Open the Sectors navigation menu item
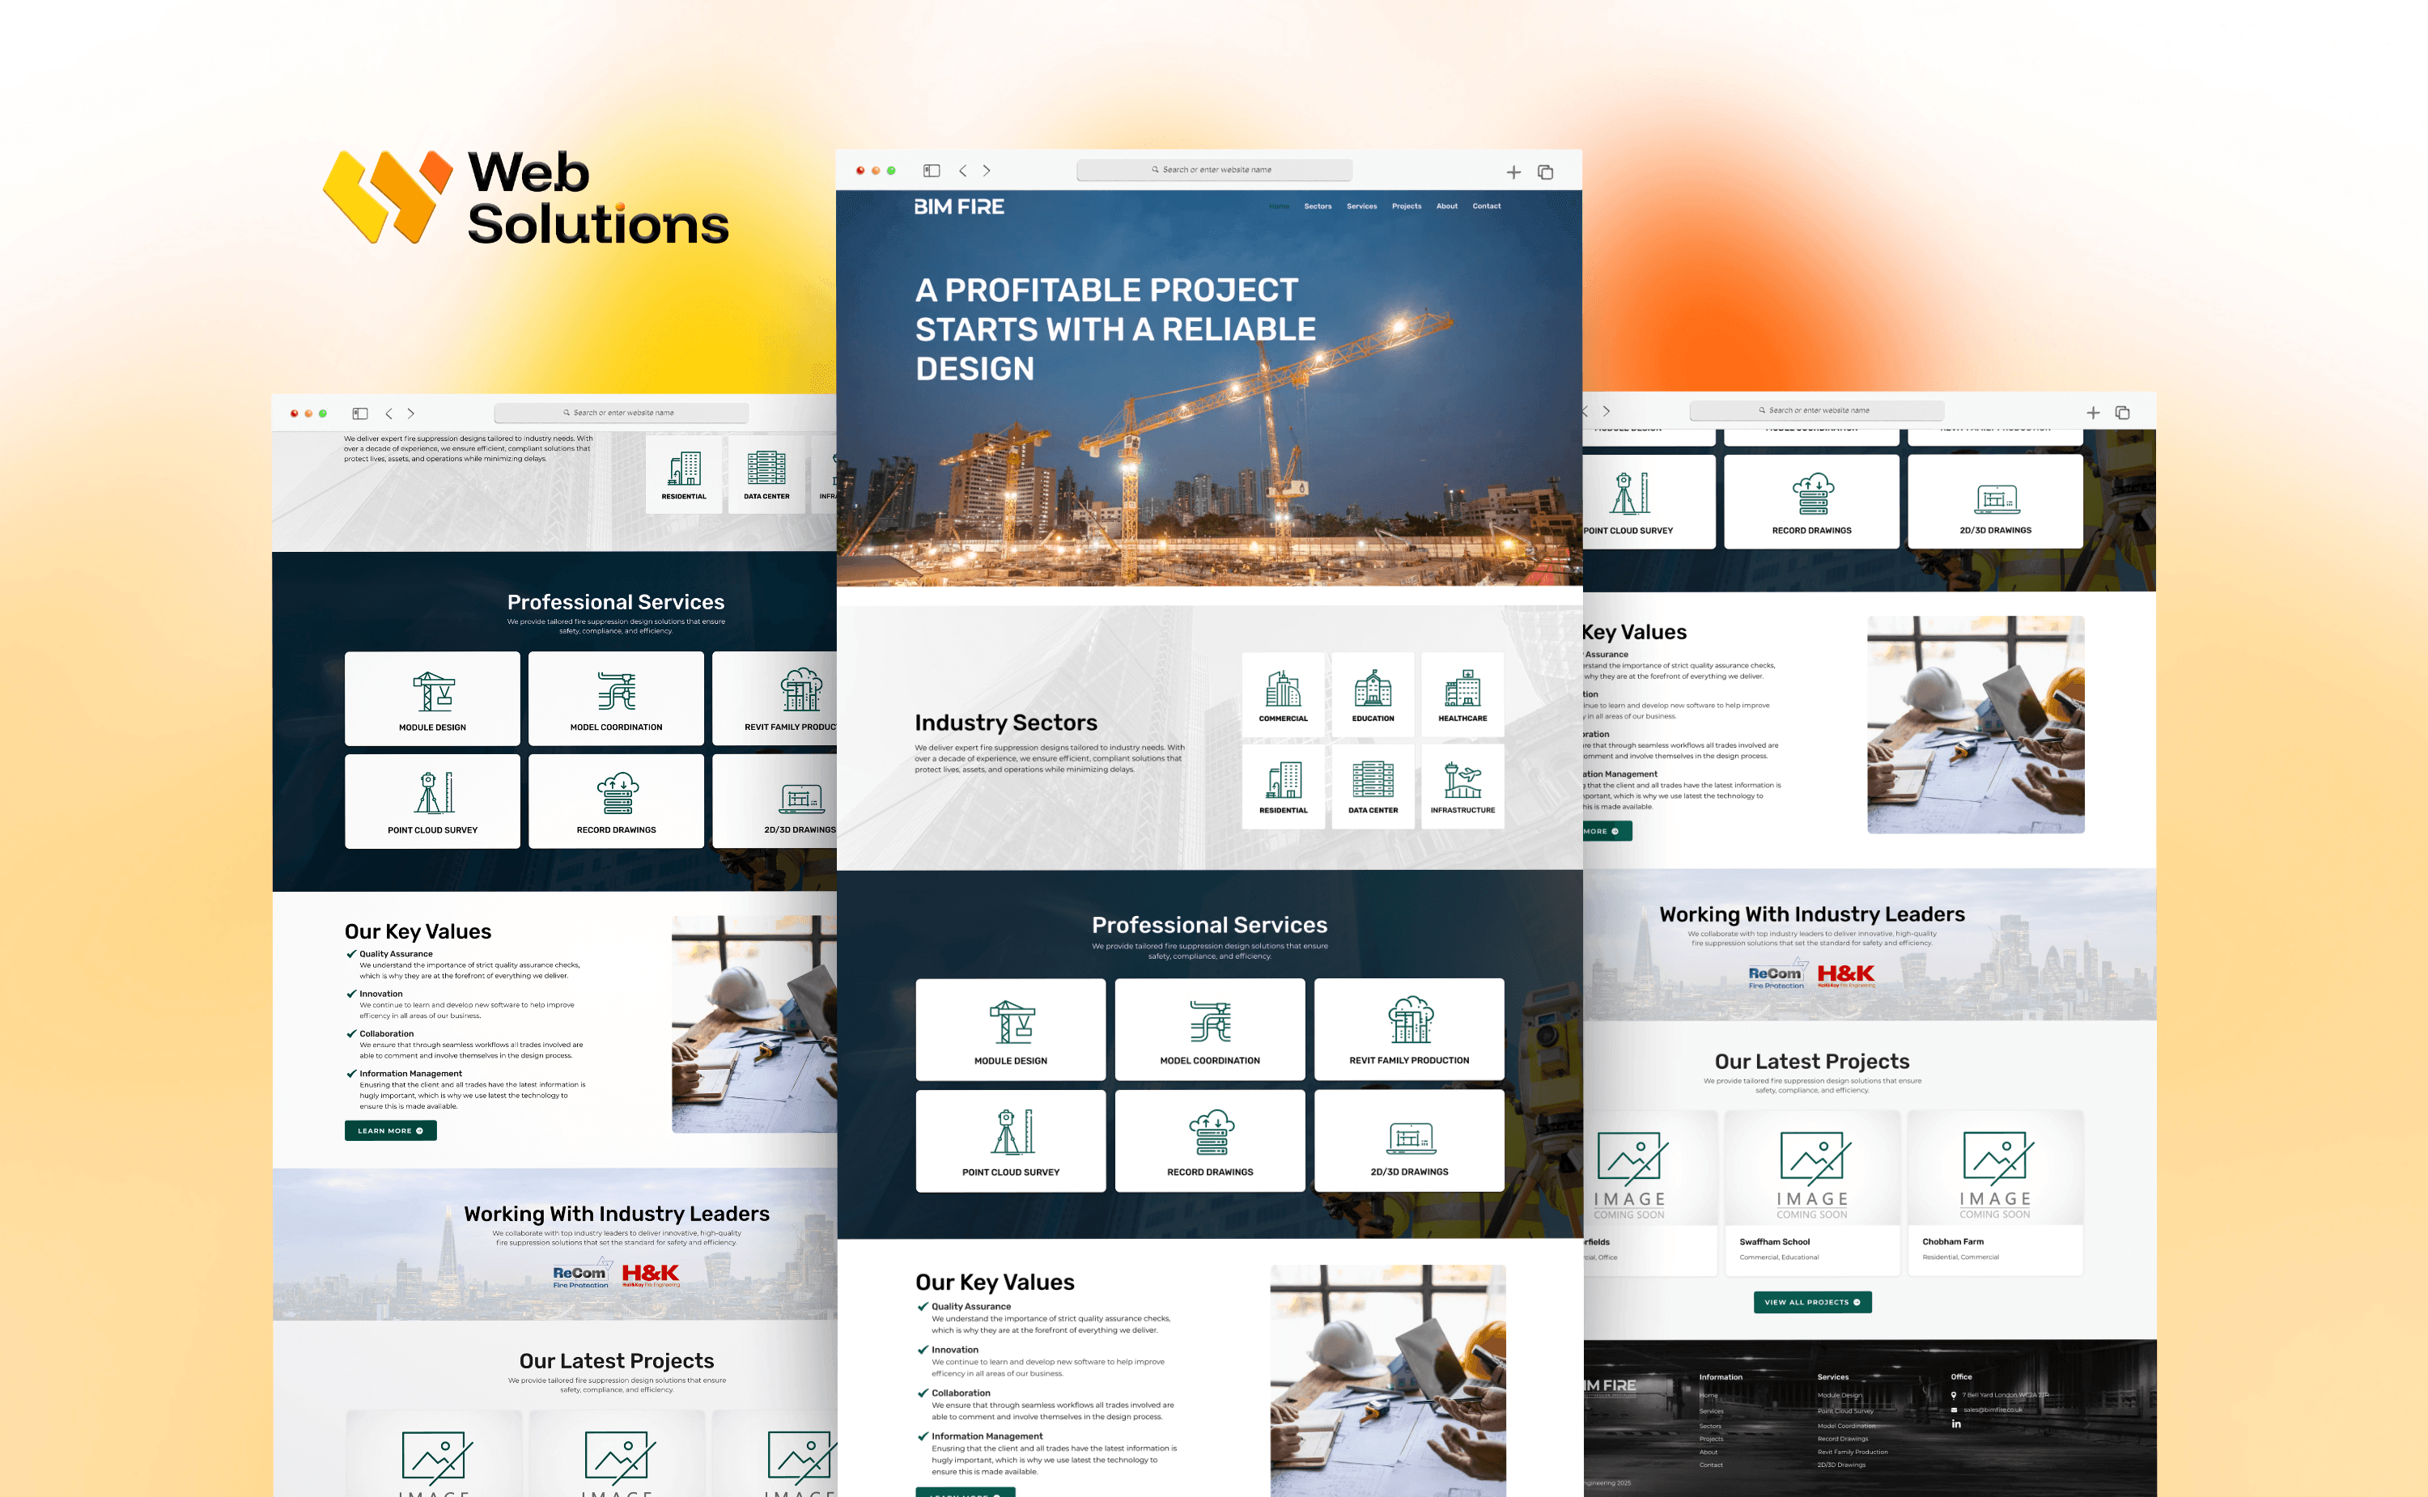This screenshot has height=1497, width=2428. pos(1317,206)
